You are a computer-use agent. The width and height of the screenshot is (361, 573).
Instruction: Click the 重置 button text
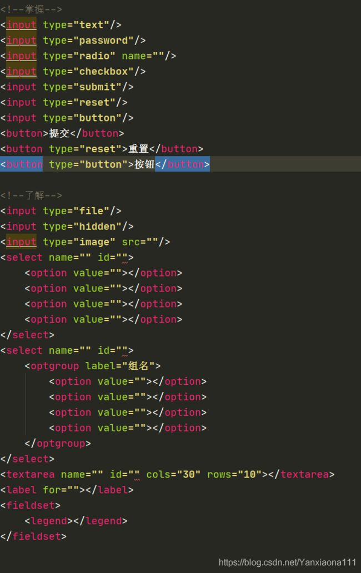[138, 149]
